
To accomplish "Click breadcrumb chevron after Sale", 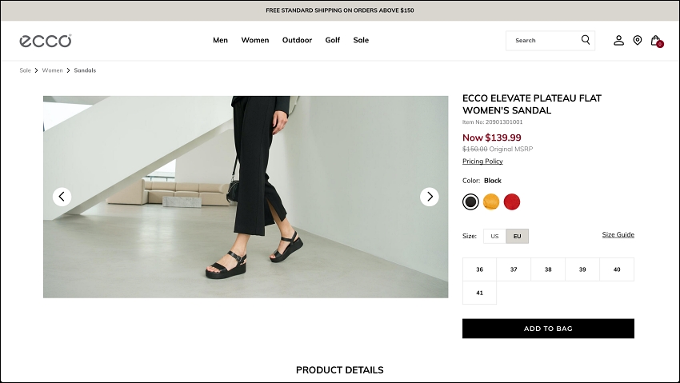I will [x=37, y=70].
